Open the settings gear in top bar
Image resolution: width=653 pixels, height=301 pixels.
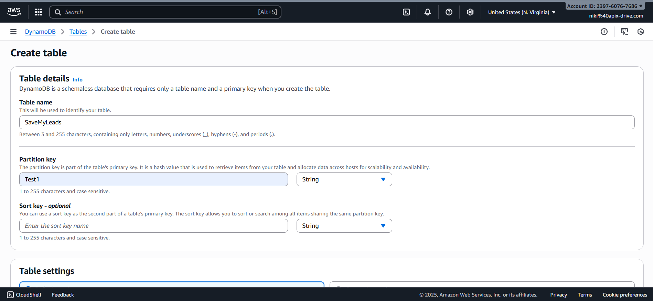470,12
